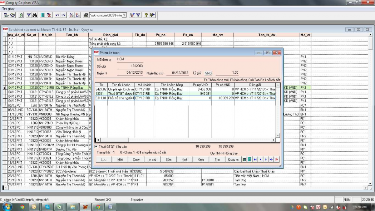375x211 pixels.
Task: Click the binoculars search icon in toolbar
Action: 35,15
